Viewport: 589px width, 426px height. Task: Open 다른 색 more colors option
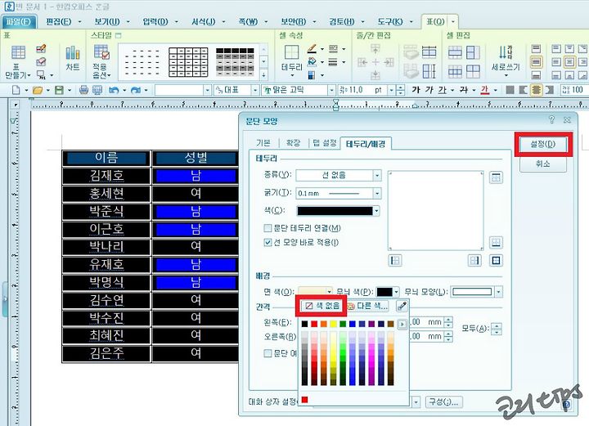pos(367,306)
